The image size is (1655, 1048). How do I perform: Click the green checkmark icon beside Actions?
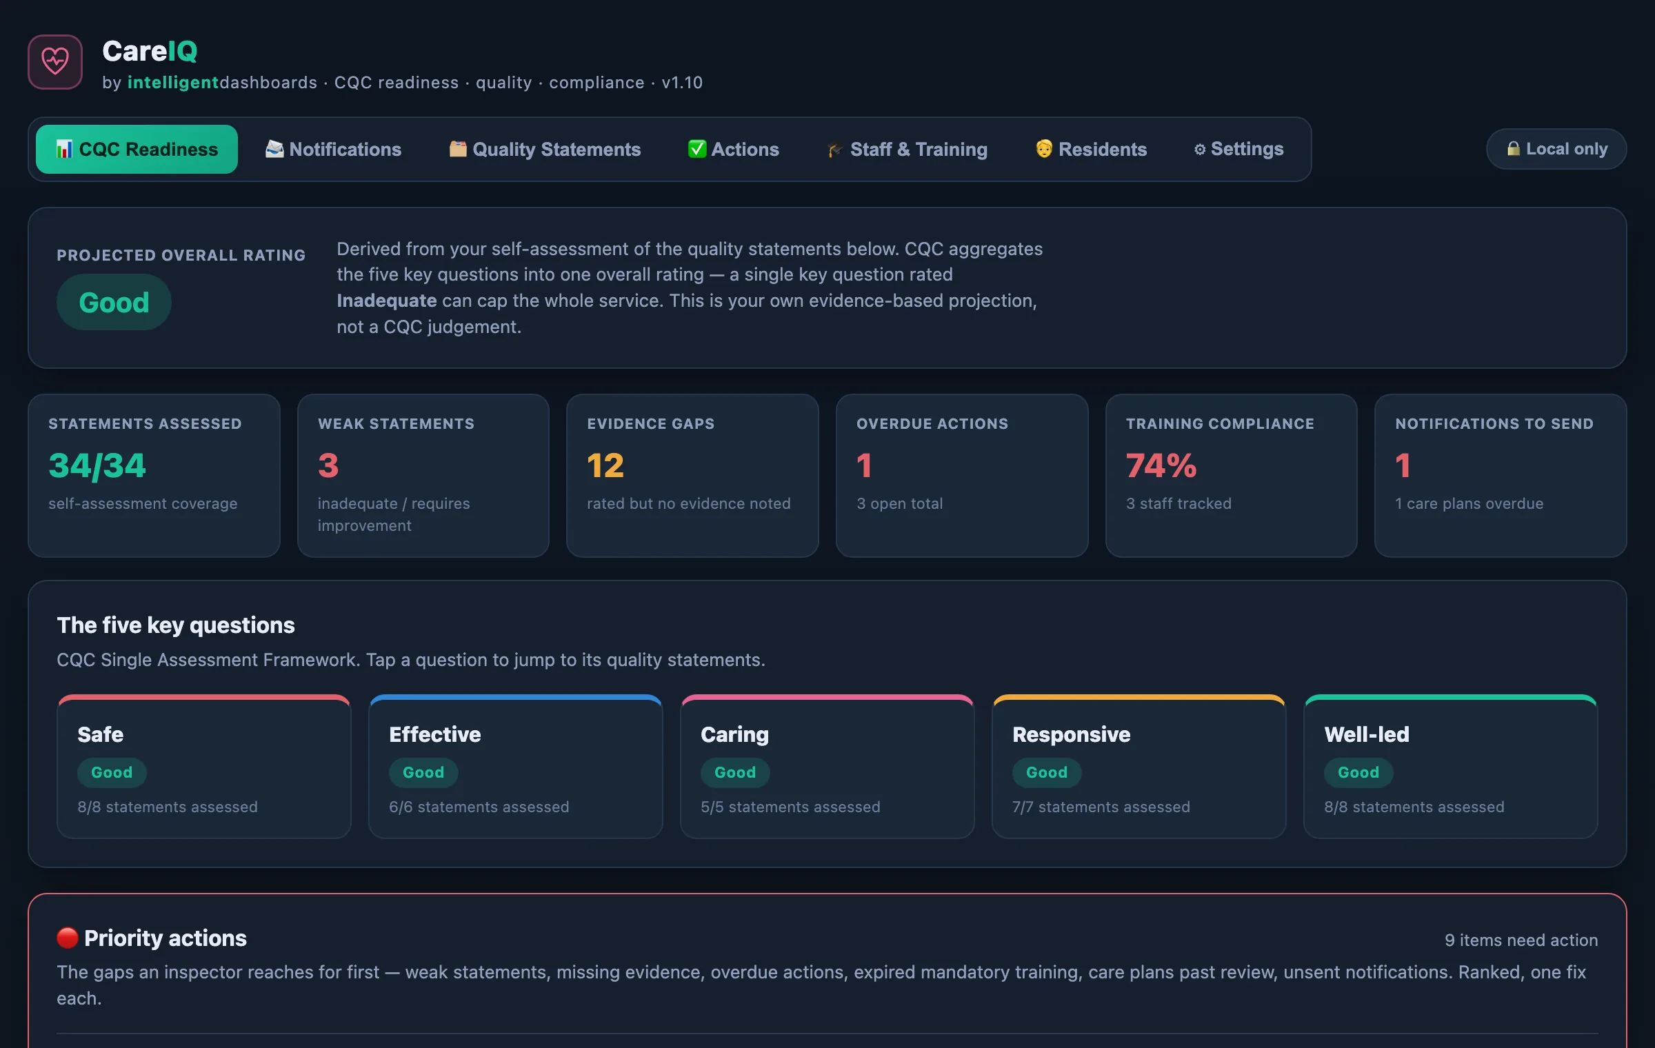click(x=697, y=149)
